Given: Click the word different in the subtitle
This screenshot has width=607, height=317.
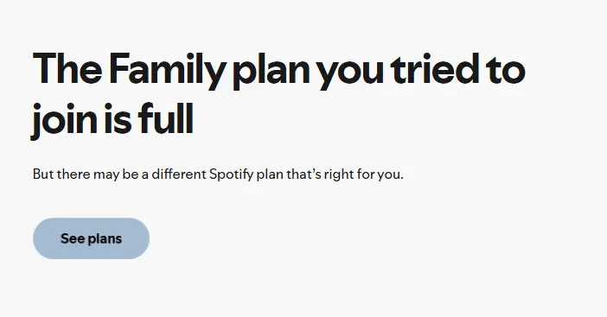Looking at the screenshot, I should (179, 174).
